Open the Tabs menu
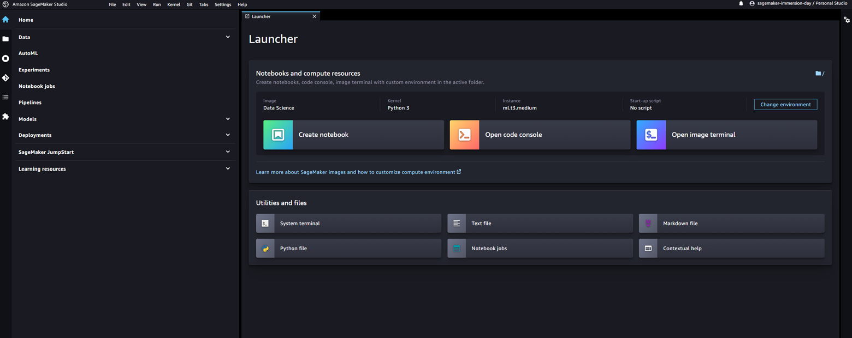 coord(204,4)
